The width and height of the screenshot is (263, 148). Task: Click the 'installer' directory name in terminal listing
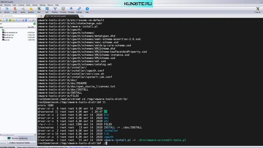pos(111,131)
